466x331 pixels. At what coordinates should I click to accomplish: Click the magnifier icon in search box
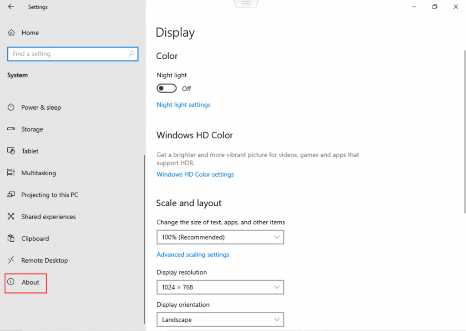click(132, 54)
